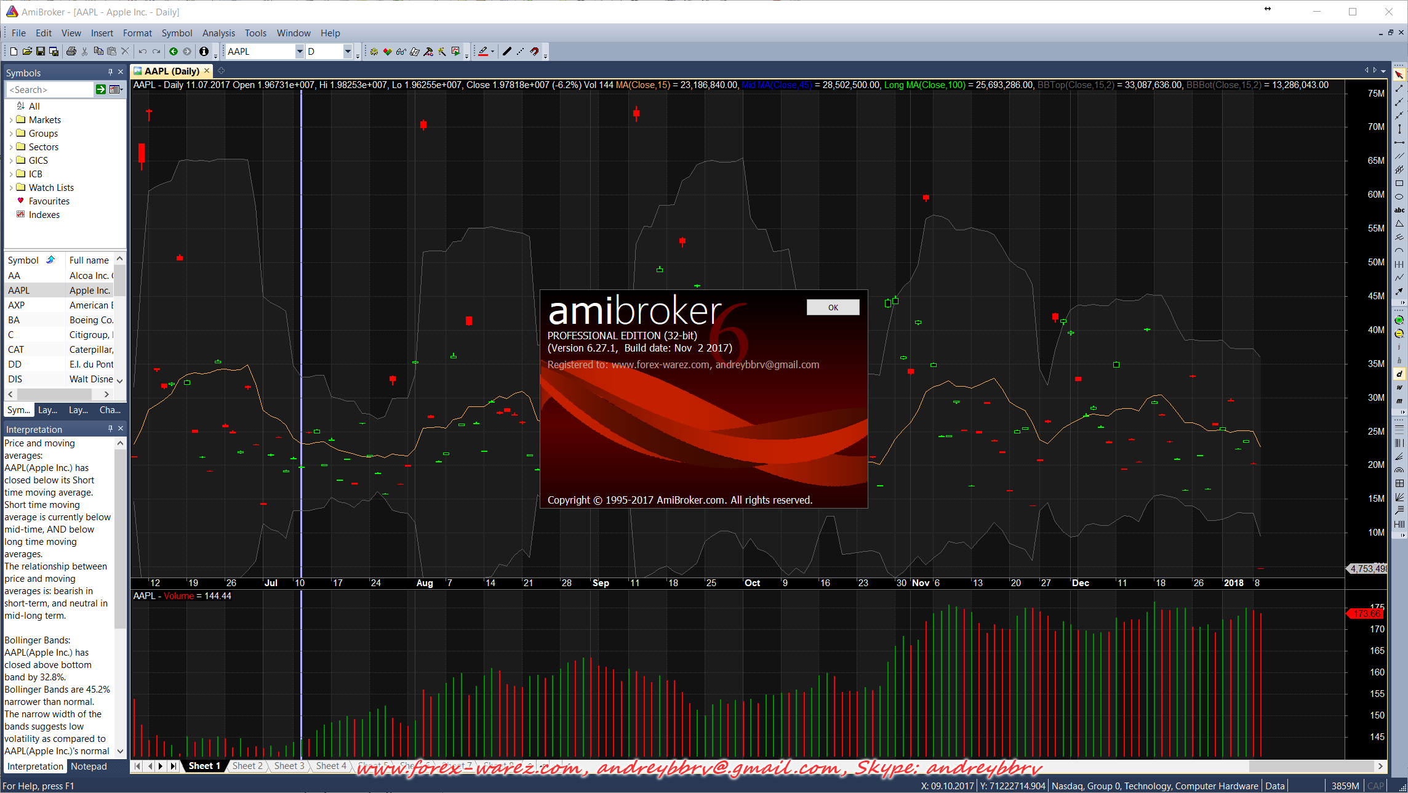Select the abc text tool
Viewport: 1408px width, 793px height.
(1399, 211)
